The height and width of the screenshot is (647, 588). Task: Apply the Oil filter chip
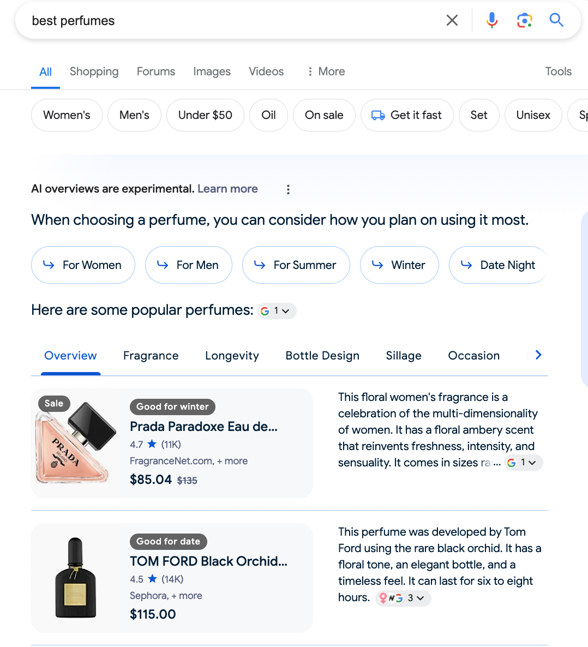268,115
